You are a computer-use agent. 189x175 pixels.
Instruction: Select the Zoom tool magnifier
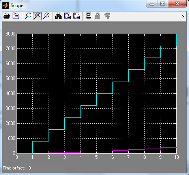pos(28,16)
